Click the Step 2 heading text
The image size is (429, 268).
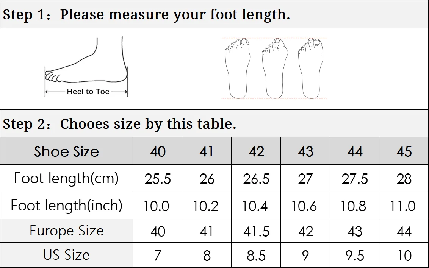(x=119, y=124)
